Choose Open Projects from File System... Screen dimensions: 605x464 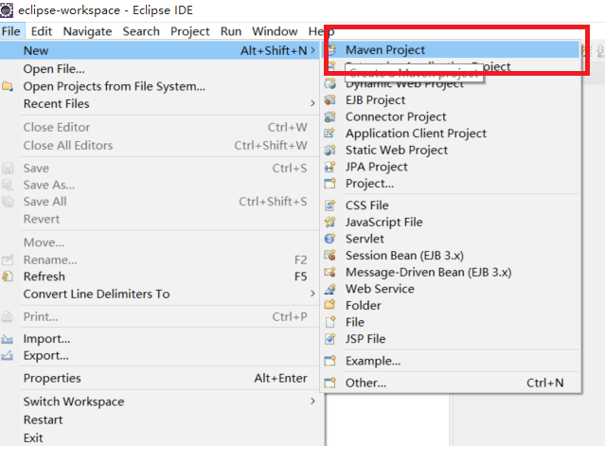pyautogui.click(x=160, y=86)
